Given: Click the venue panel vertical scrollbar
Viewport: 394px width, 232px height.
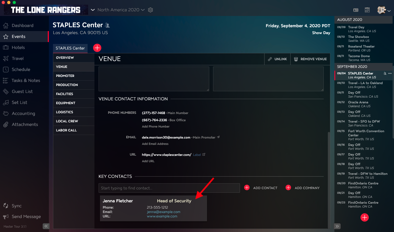Looking at the screenshot, I should pyautogui.click(x=329, y=180).
